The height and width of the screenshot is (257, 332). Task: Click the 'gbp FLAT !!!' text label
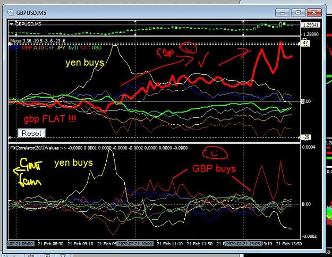pyautogui.click(x=50, y=119)
